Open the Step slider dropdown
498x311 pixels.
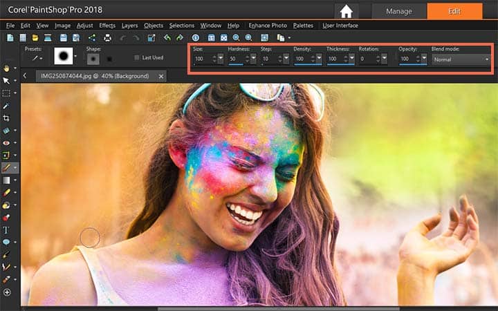(x=286, y=58)
